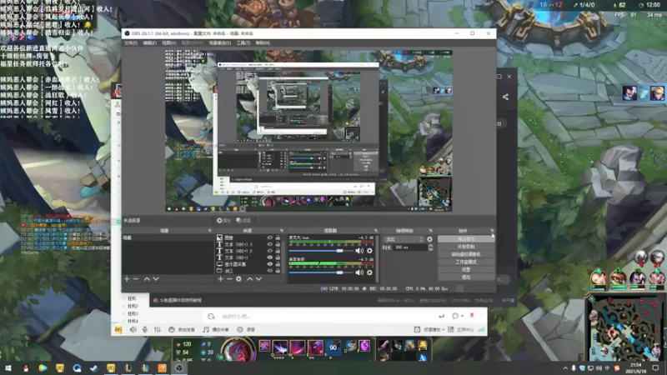This screenshot has width=667, height=375.
Task: Move the selected source up
Action: coord(249,279)
